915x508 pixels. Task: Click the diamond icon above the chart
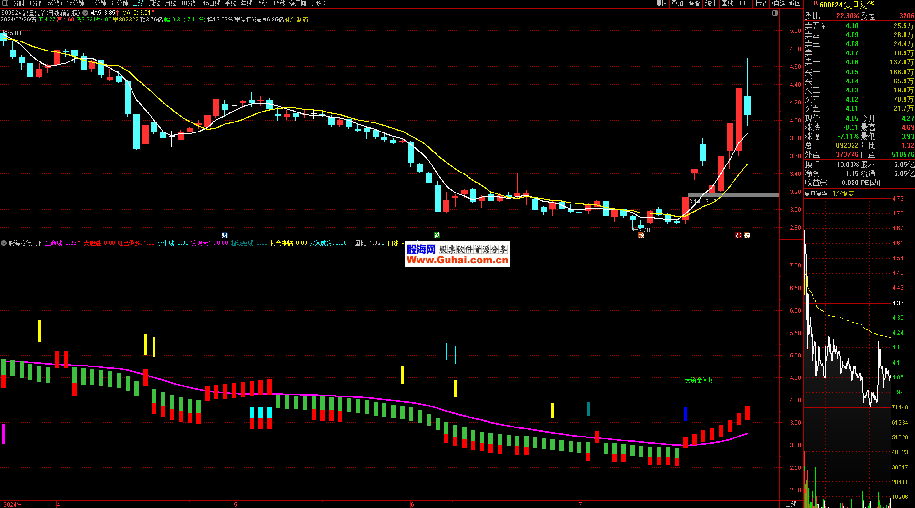click(x=766, y=13)
